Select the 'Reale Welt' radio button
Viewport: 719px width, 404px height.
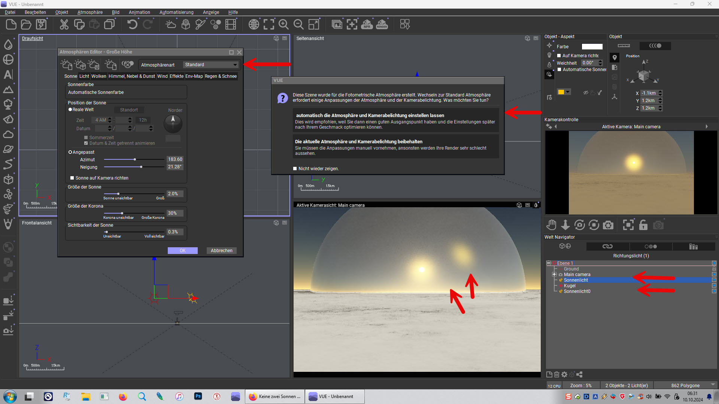70,110
